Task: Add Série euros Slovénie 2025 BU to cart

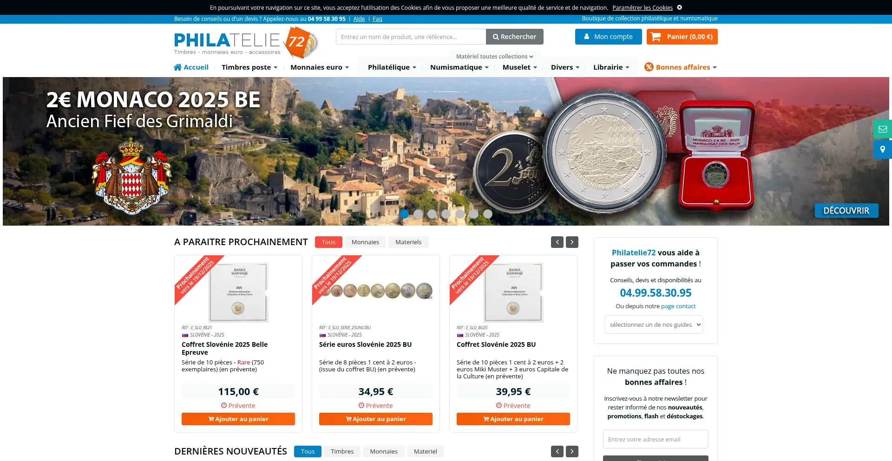Action: [376, 419]
